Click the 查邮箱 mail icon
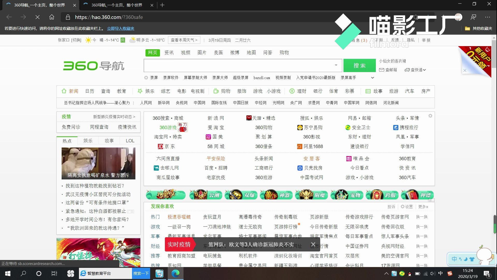 [x=382, y=70]
